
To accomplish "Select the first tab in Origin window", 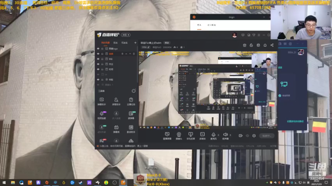I will [x=199, y=25].
